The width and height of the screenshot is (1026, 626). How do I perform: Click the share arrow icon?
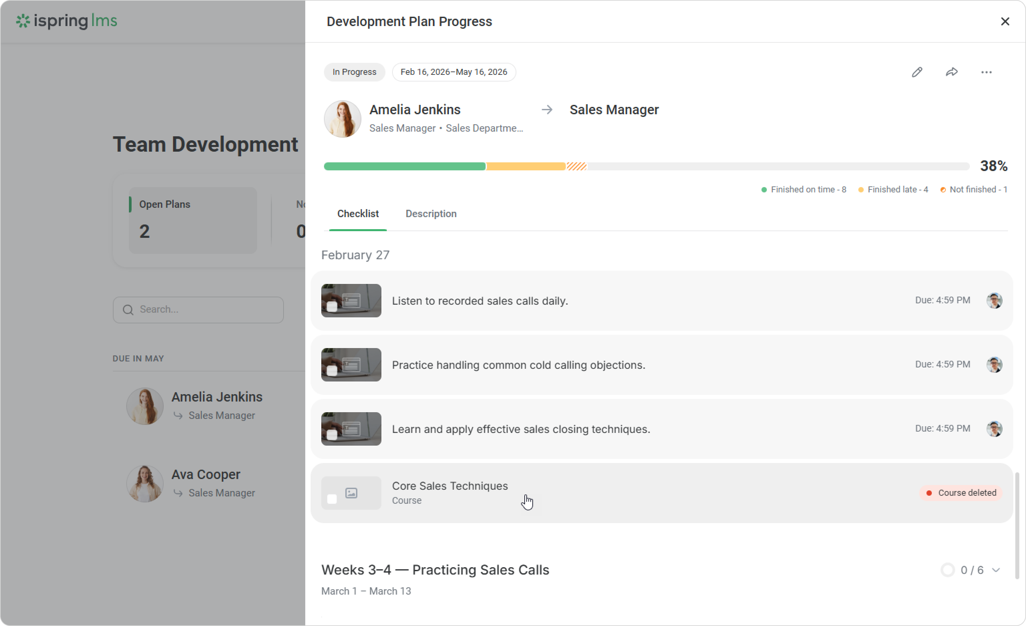click(x=952, y=72)
